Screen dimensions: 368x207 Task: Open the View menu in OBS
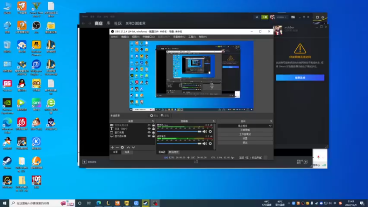(x=135, y=37)
